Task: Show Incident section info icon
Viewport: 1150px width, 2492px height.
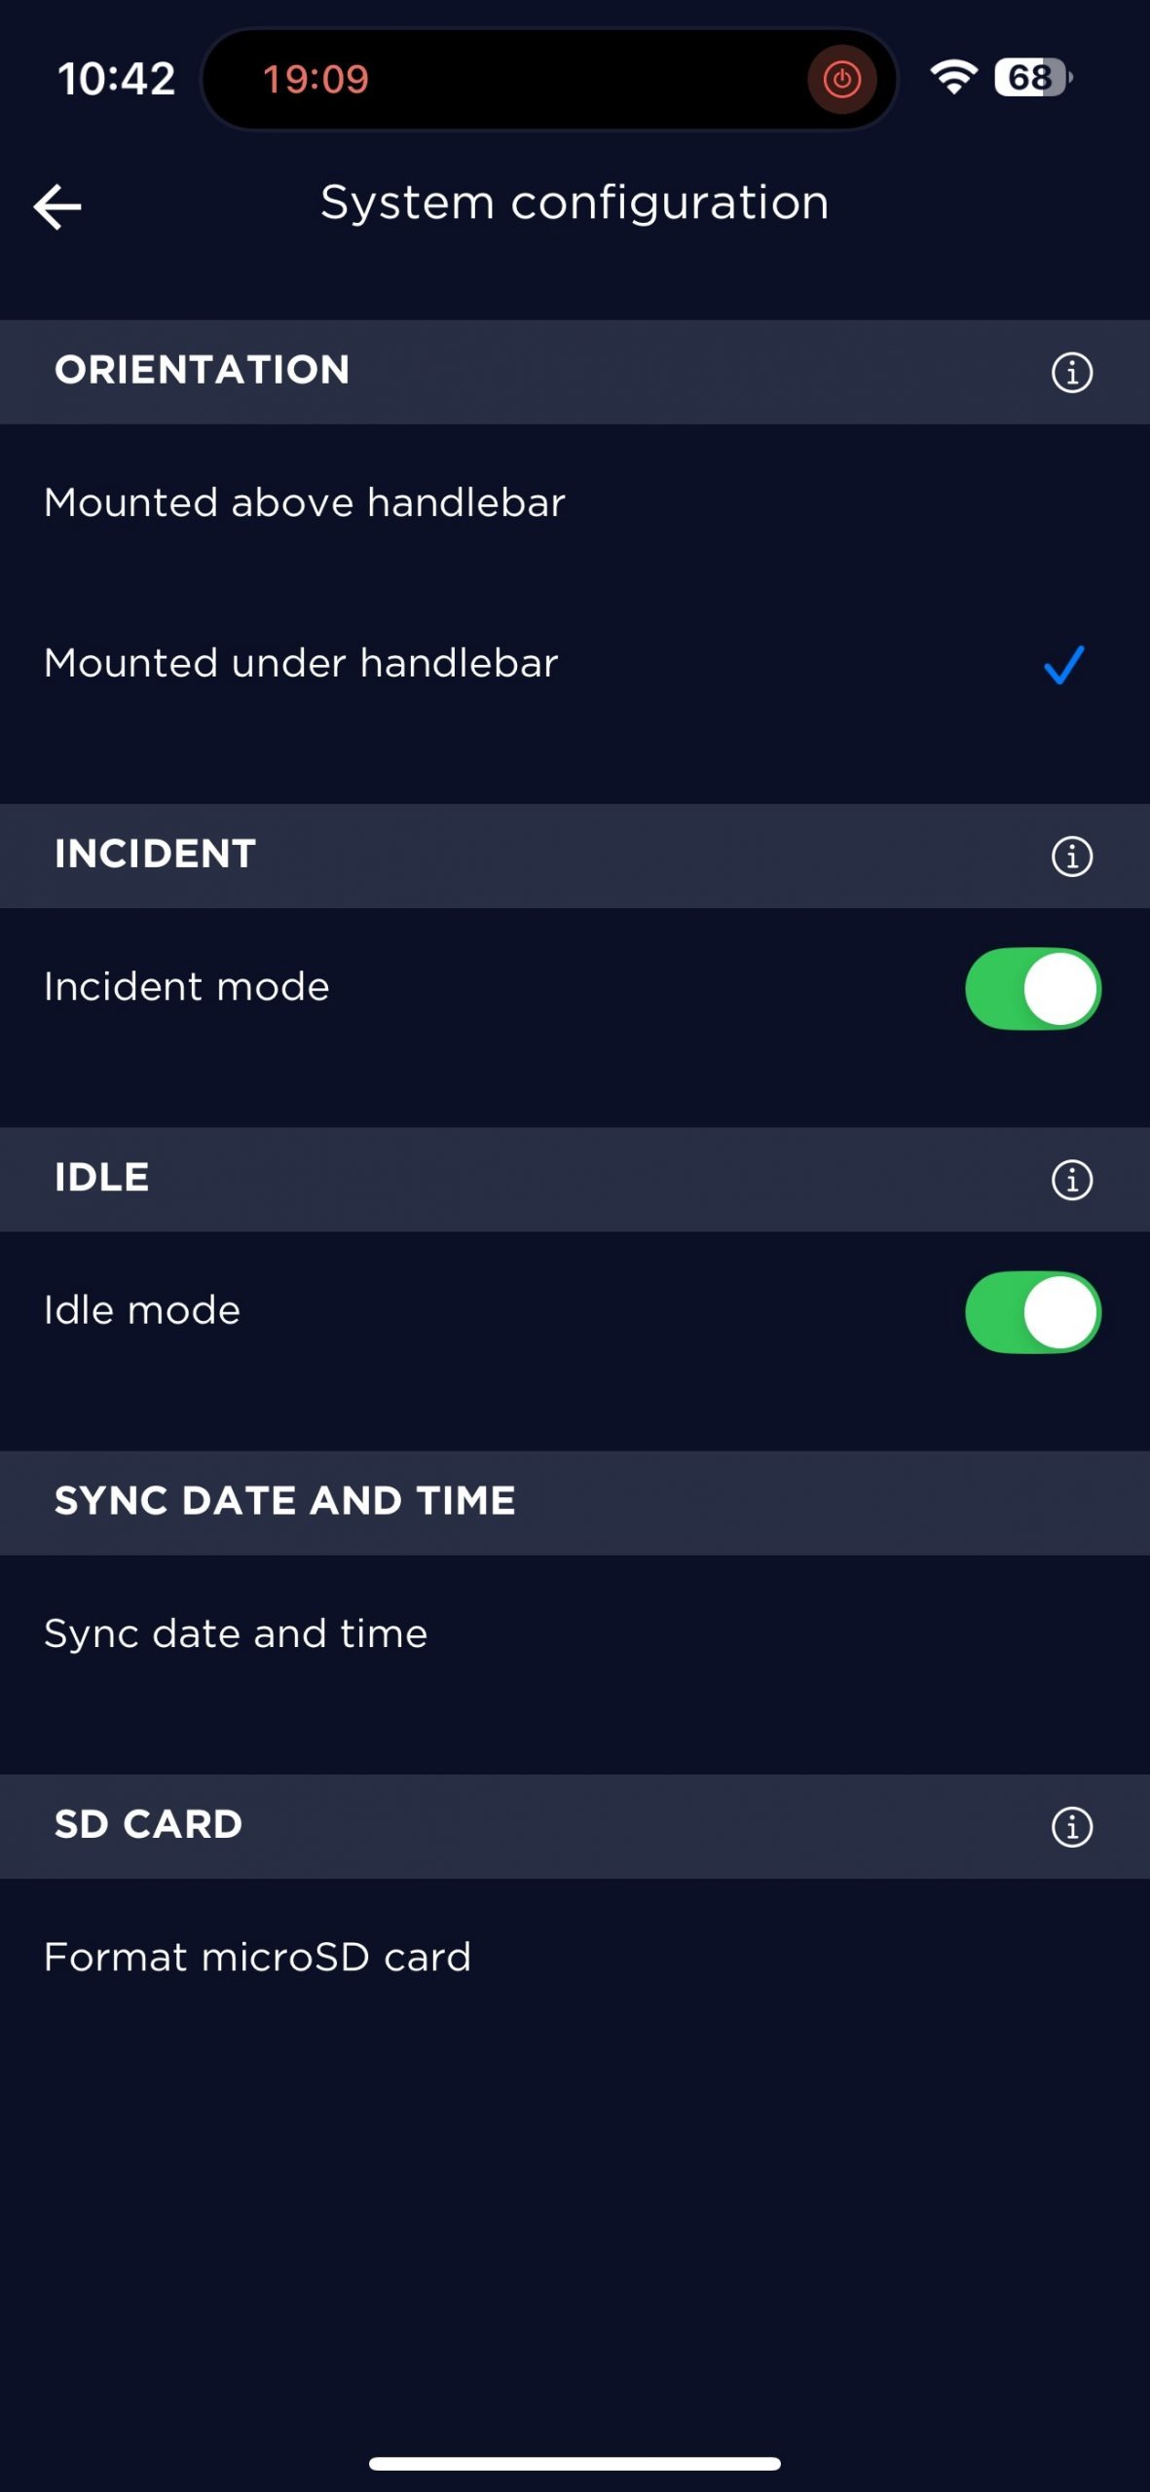Action: tap(1071, 857)
